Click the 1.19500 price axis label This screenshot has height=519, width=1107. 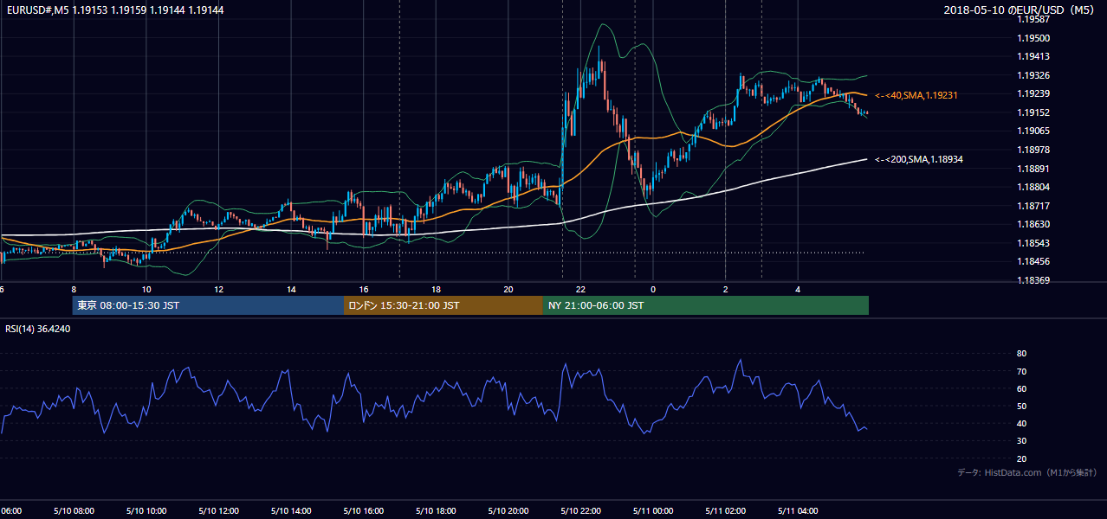pos(1034,38)
